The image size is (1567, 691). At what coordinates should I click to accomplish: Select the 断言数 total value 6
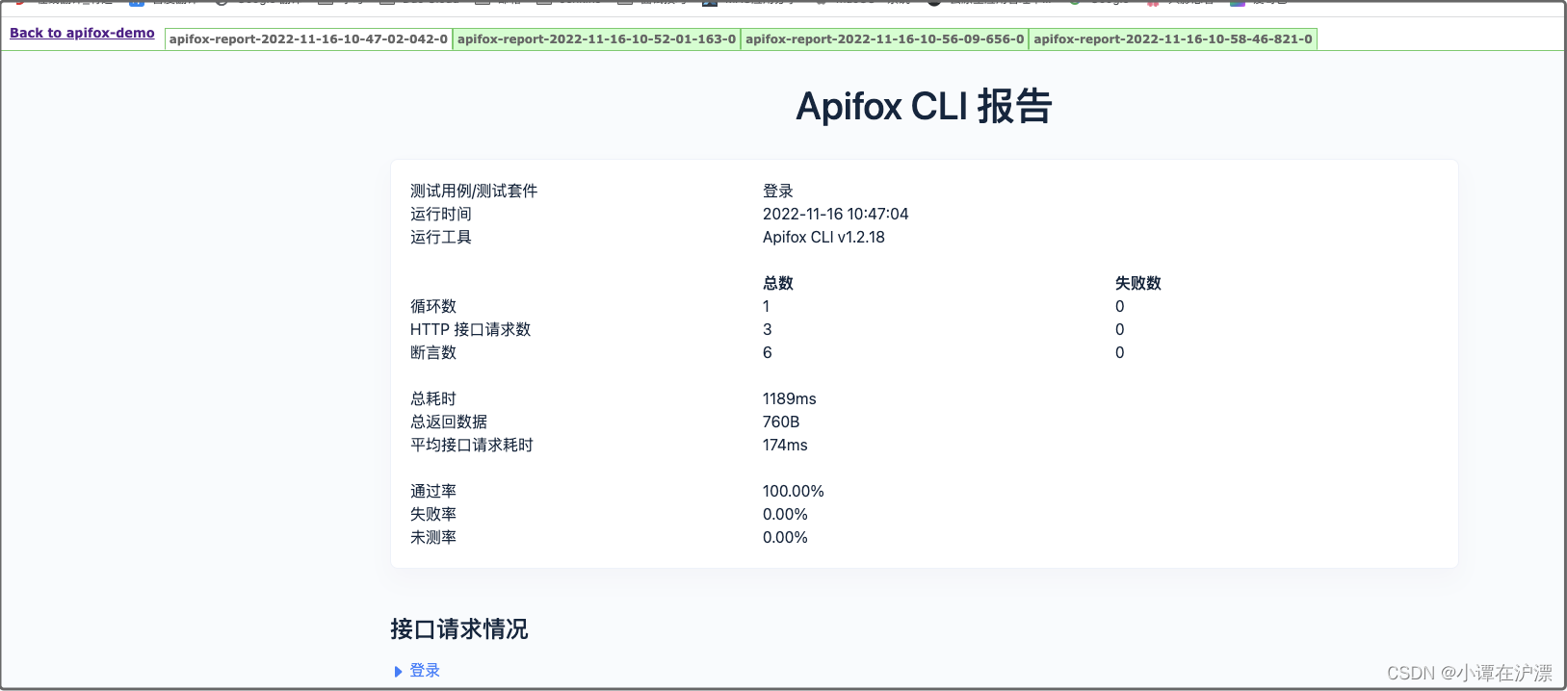pyautogui.click(x=768, y=352)
